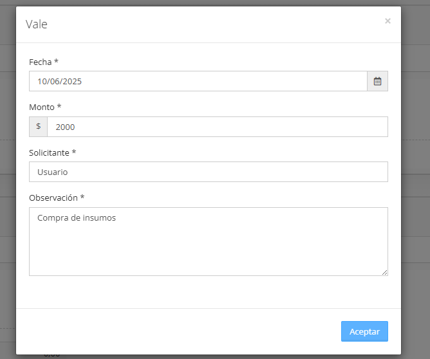Click the Monto * field label
The height and width of the screenshot is (359, 430).
click(x=45, y=107)
